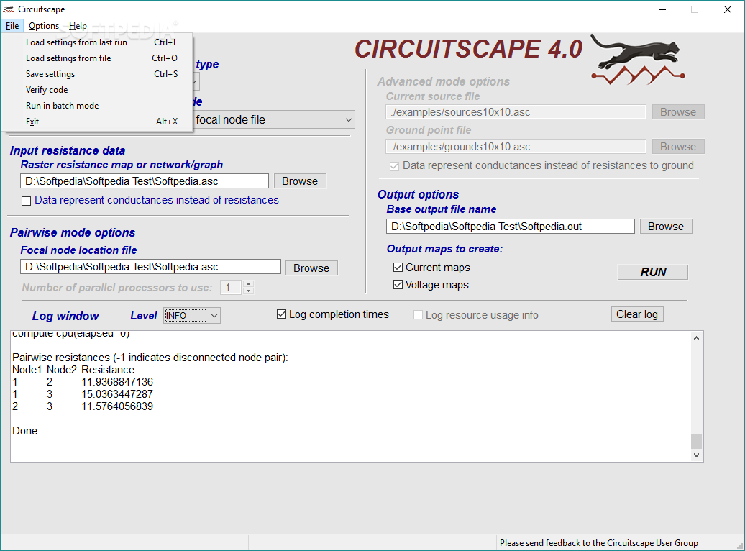Click the base output file name field
The width and height of the screenshot is (745, 551).
point(511,227)
